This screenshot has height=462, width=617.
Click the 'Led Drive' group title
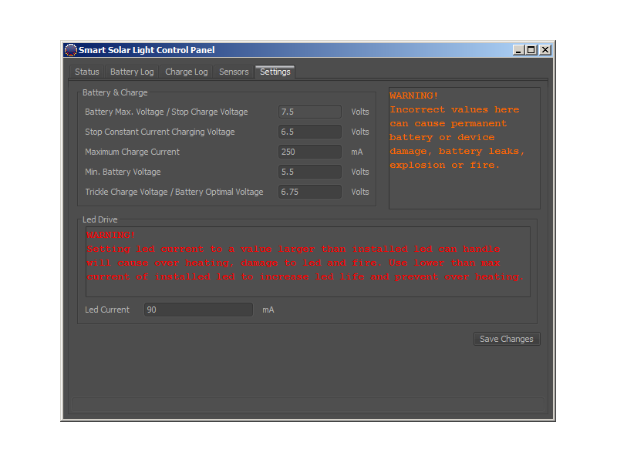click(x=100, y=219)
